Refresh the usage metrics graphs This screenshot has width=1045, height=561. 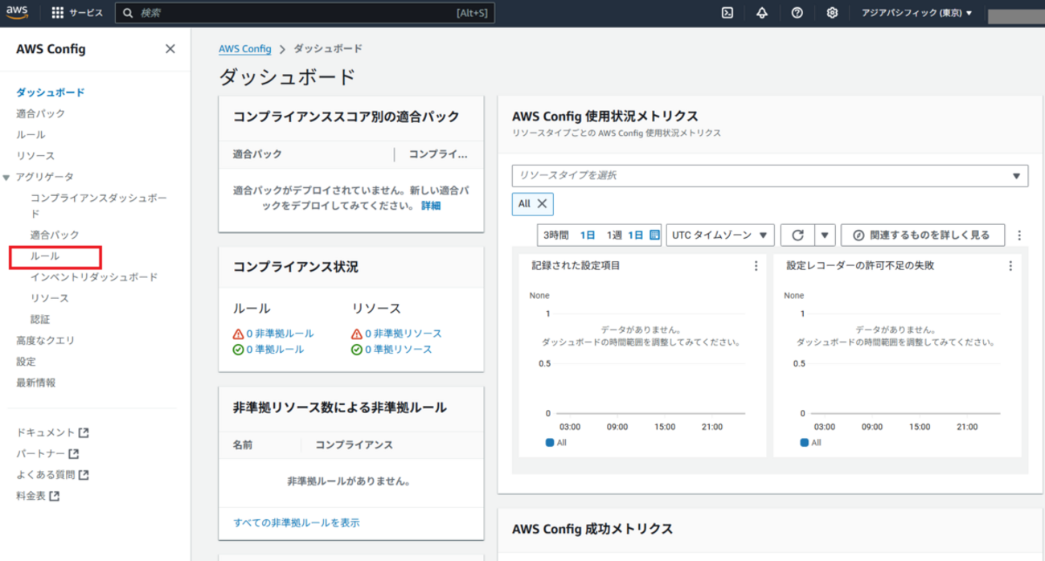point(797,235)
